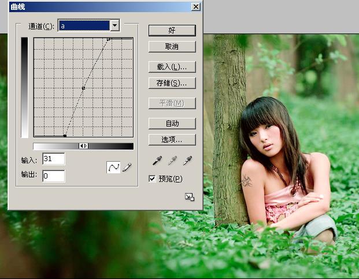Screen dimensions: 359x279
Task: Select the gray point eyedropper
Action: pyautogui.click(x=172, y=161)
